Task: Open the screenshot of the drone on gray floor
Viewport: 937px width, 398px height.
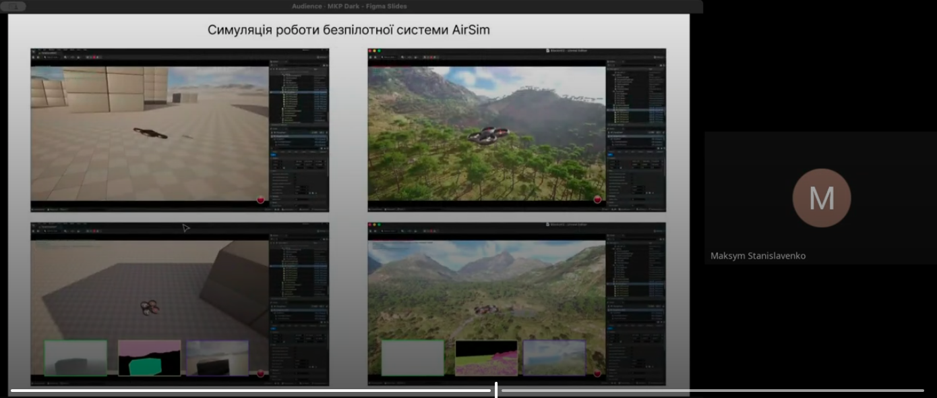Action: pyautogui.click(x=180, y=304)
